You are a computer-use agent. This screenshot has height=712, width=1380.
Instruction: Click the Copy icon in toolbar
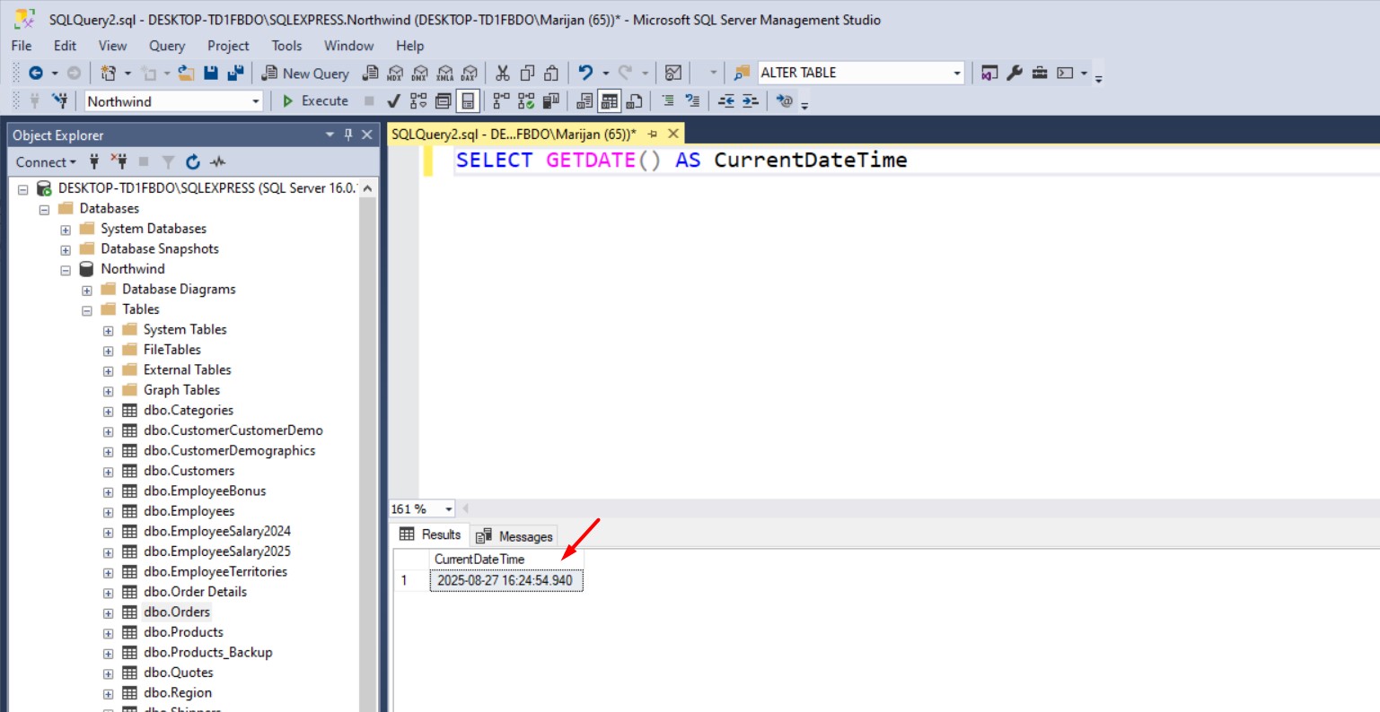(x=527, y=74)
